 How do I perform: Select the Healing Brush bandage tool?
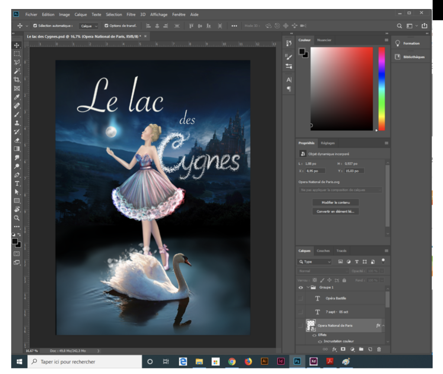pos(17,106)
